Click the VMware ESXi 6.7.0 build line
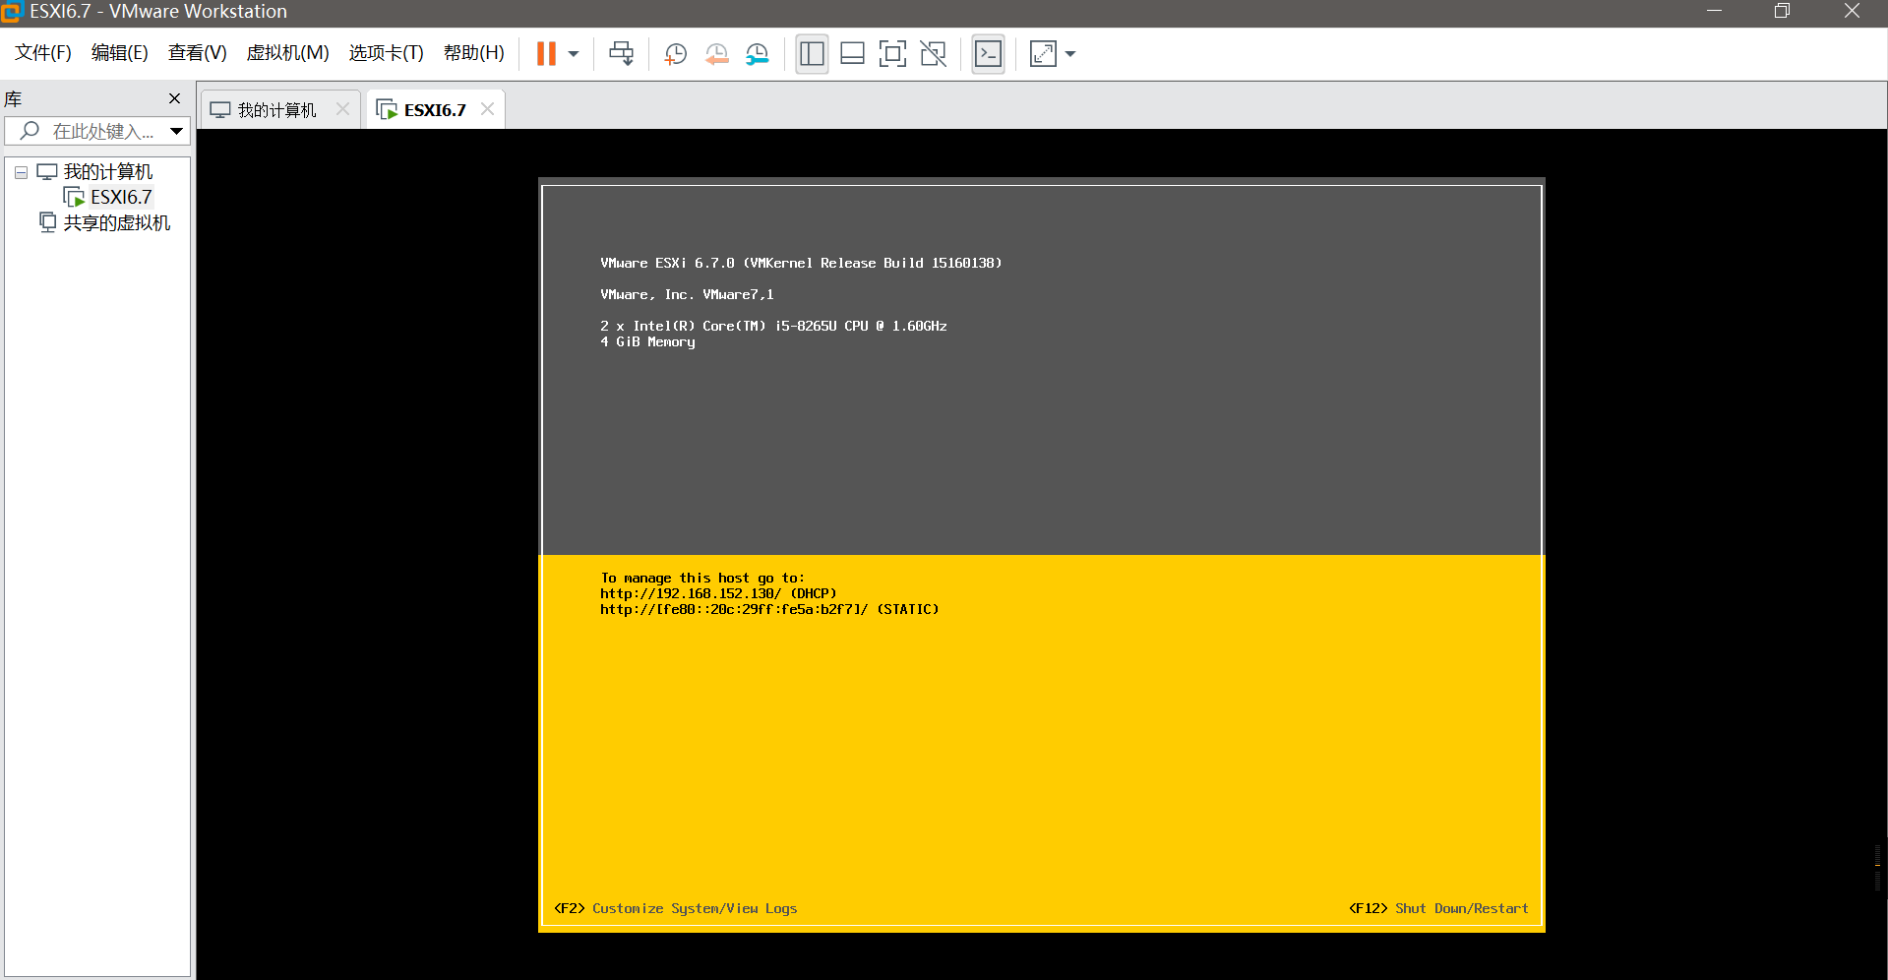The width and height of the screenshot is (1888, 980). 801,263
